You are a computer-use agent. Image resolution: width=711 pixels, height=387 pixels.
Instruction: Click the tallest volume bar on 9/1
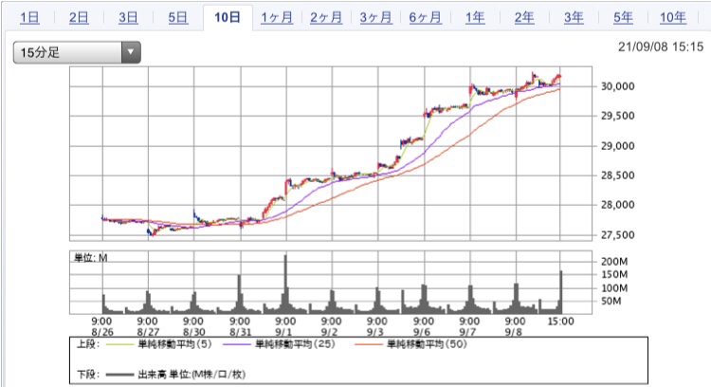[285, 284]
